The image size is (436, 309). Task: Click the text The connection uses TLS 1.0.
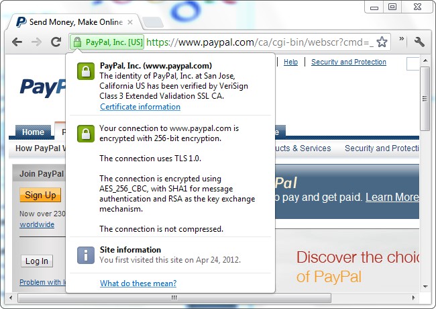click(150, 159)
